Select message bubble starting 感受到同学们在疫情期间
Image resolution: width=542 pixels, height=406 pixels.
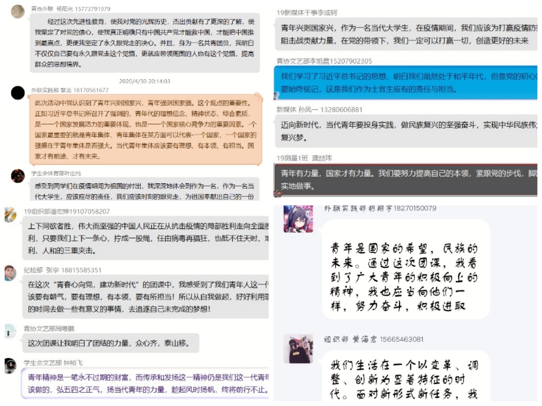145,189
